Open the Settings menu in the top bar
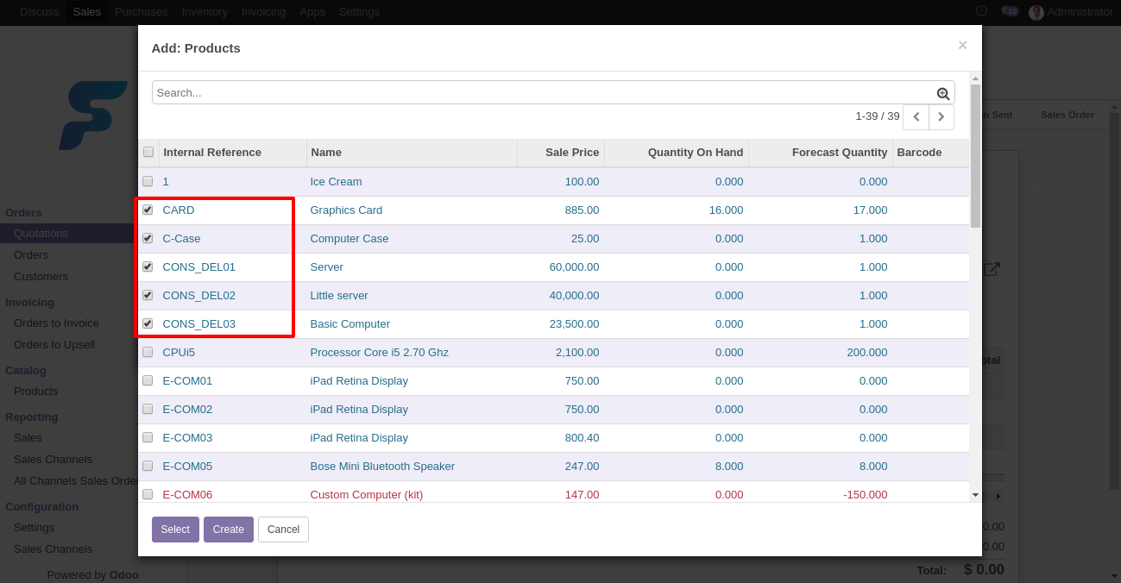The height and width of the screenshot is (583, 1121). click(x=359, y=12)
